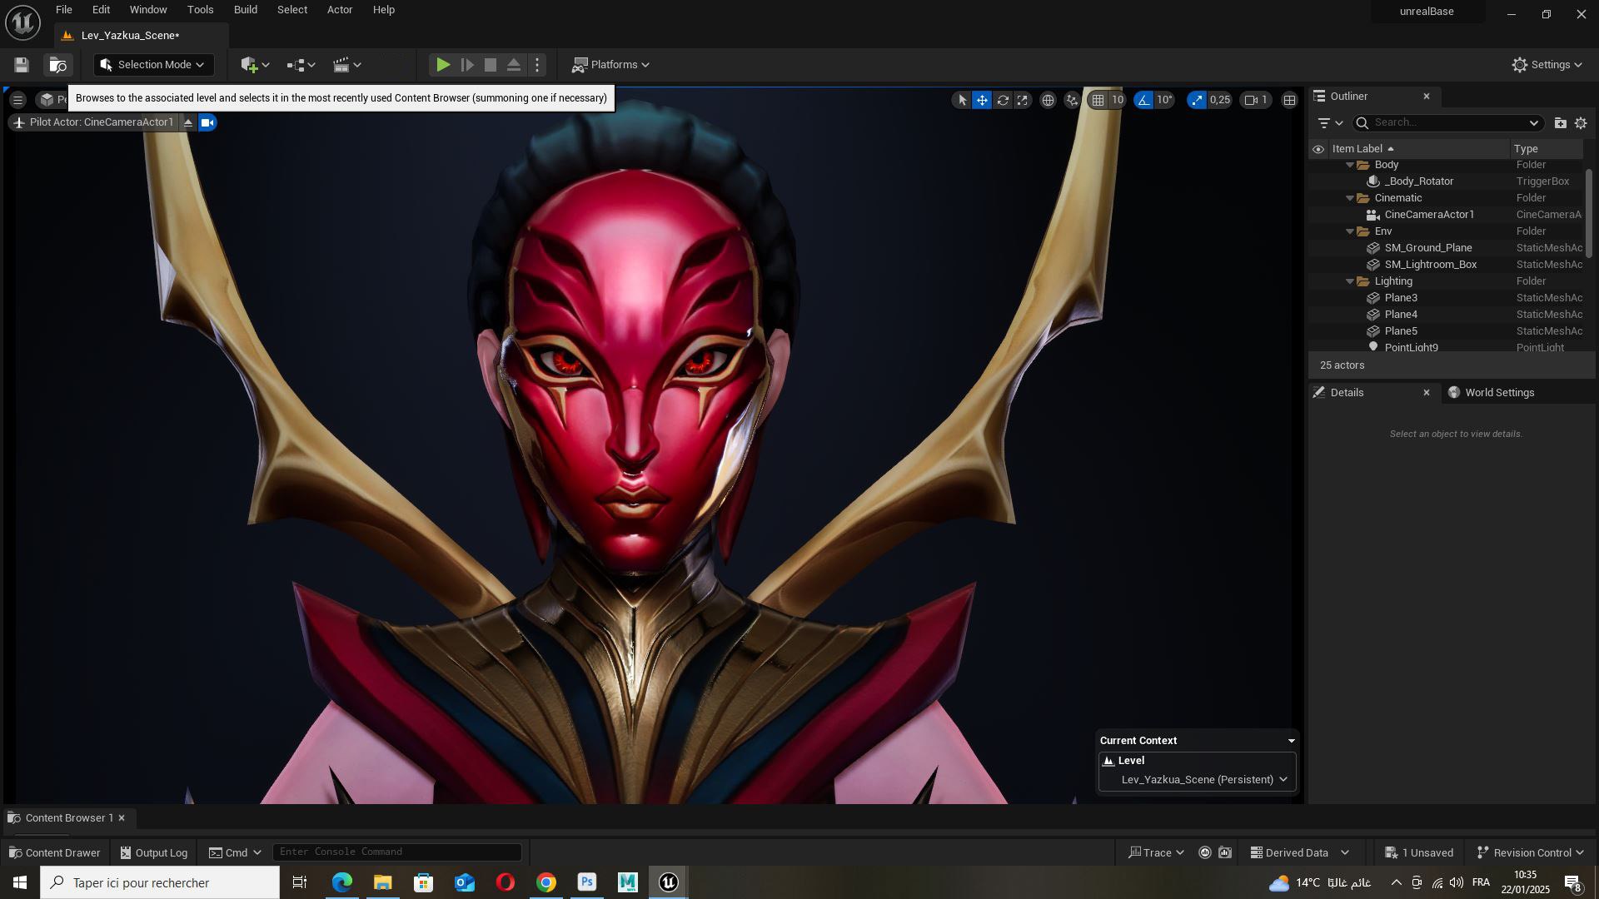Open the Blueprints toolbar menu

[301, 65]
